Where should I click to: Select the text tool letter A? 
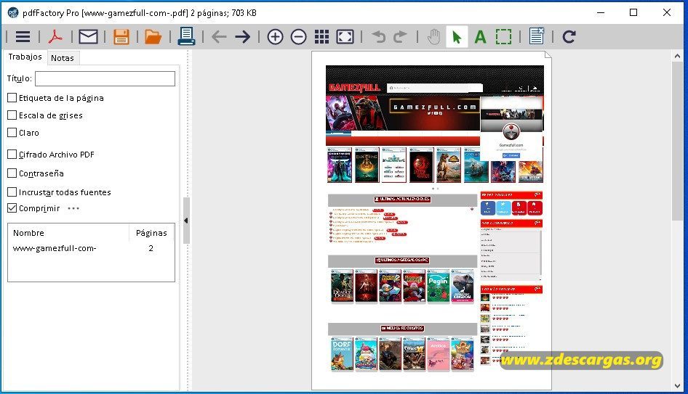(x=481, y=37)
